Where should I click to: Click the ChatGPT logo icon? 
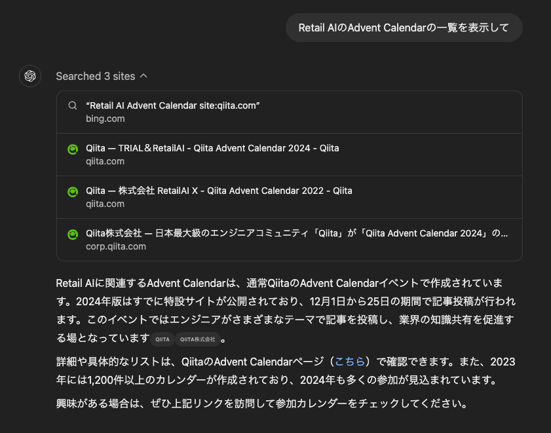[30, 76]
